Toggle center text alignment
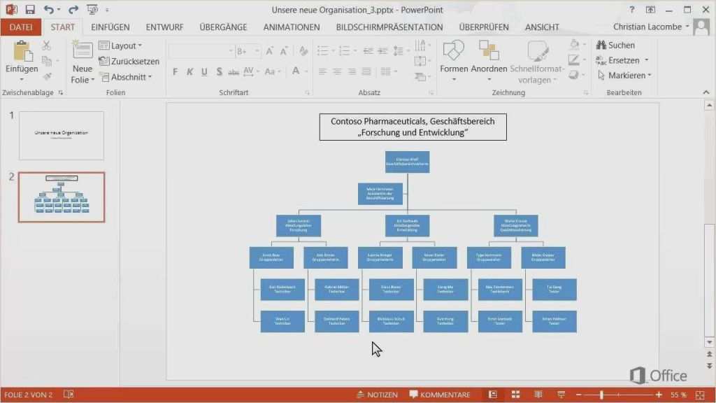This screenshot has width=716, height=403. [338, 71]
